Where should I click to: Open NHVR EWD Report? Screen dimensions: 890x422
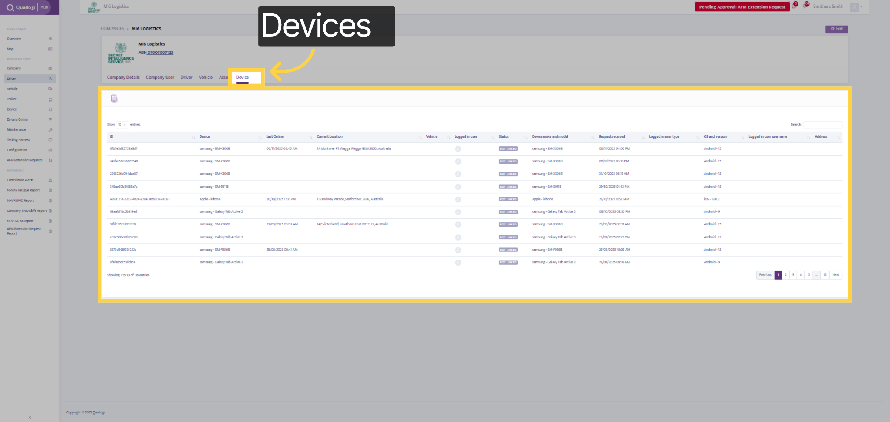coord(30,201)
